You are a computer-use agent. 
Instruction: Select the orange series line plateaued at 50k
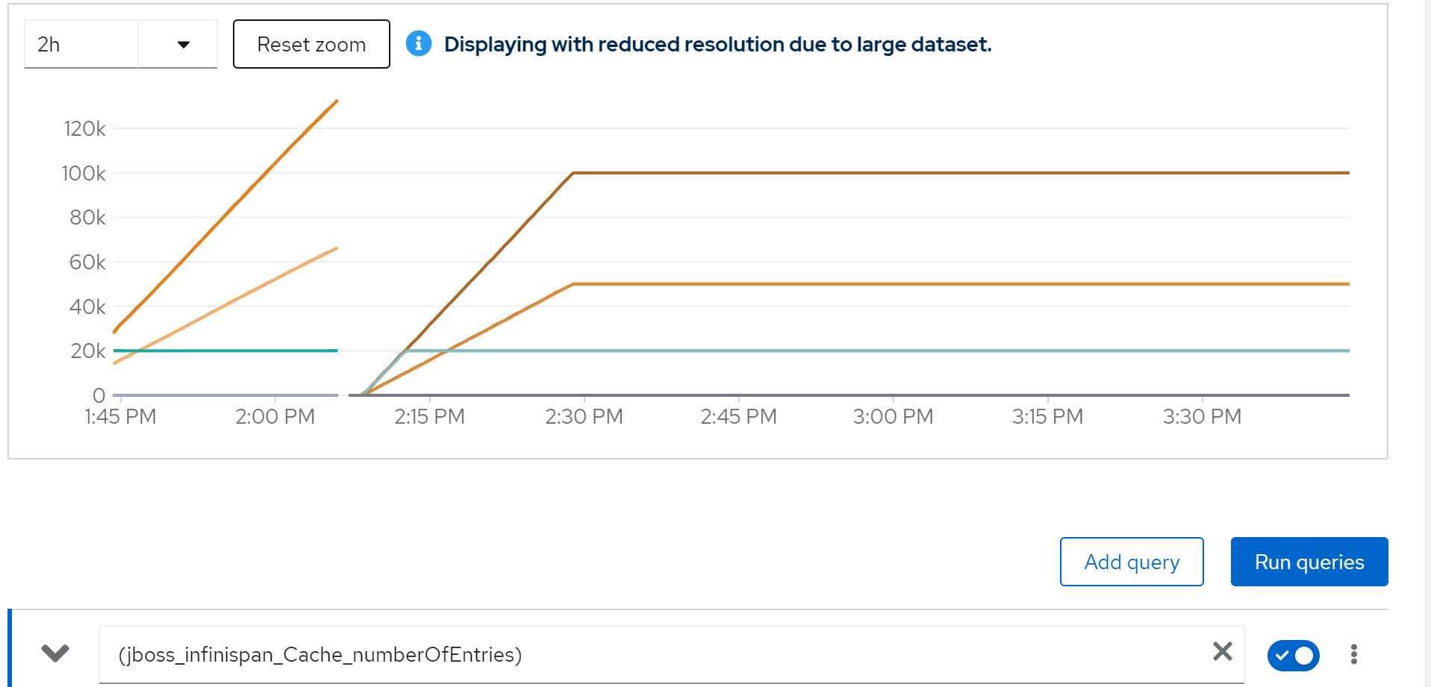coord(896,284)
